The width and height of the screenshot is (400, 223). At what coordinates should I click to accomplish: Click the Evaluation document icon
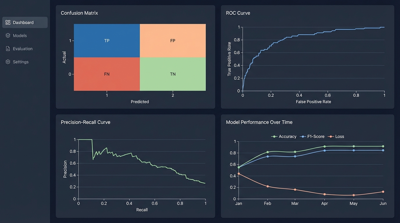[7, 48]
